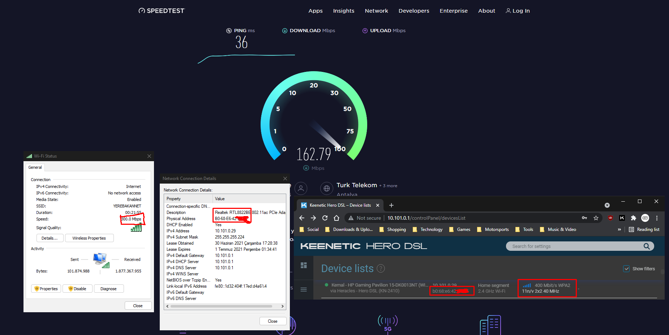Go back in the browser
This screenshot has width=669, height=335.
click(x=302, y=218)
